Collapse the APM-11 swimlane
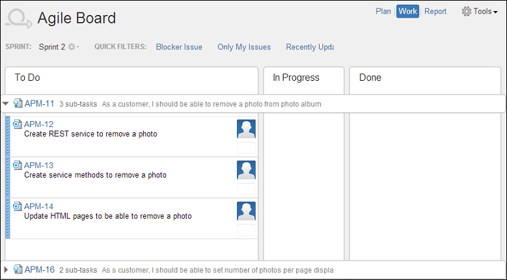The width and height of the screenshot is (507, 280). tap(5, 104)
